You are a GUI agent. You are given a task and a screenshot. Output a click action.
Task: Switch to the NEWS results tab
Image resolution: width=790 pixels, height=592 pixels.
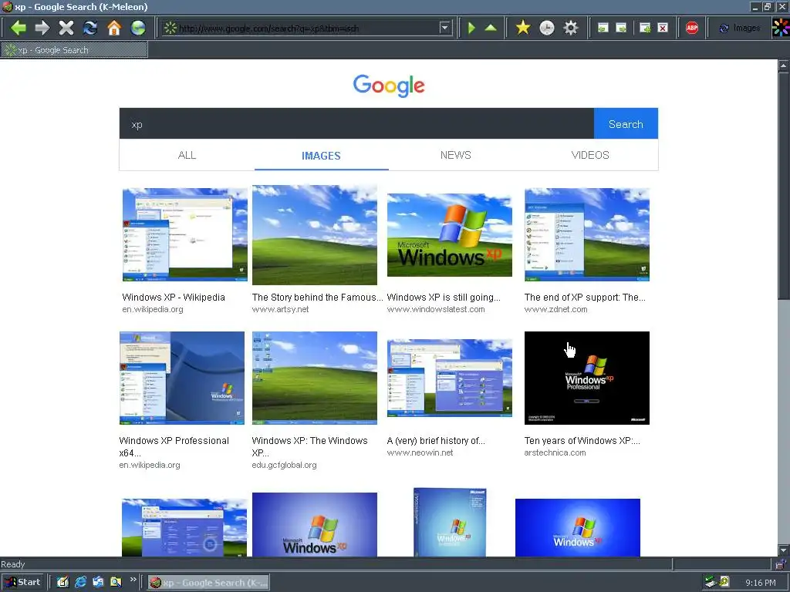[x=456, y=155]
